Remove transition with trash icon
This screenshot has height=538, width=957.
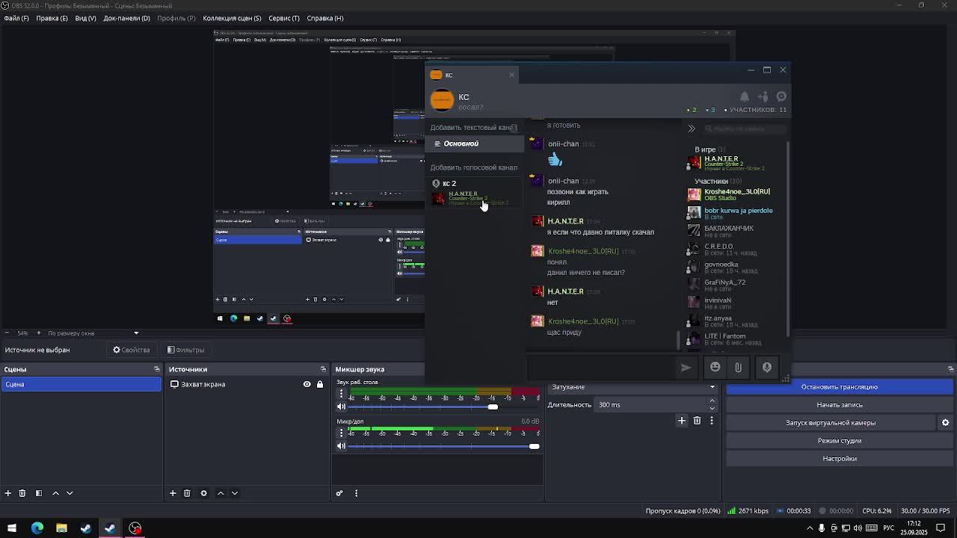click(697, 421)
